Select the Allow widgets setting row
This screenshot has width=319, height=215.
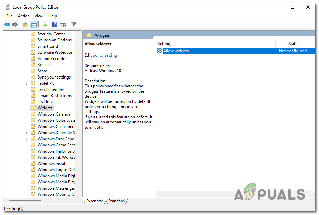236,51
